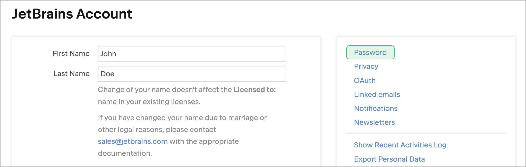Click the bold "Licensed to:" text
Viewport: 526px width, 167px height.
(254, 90)
